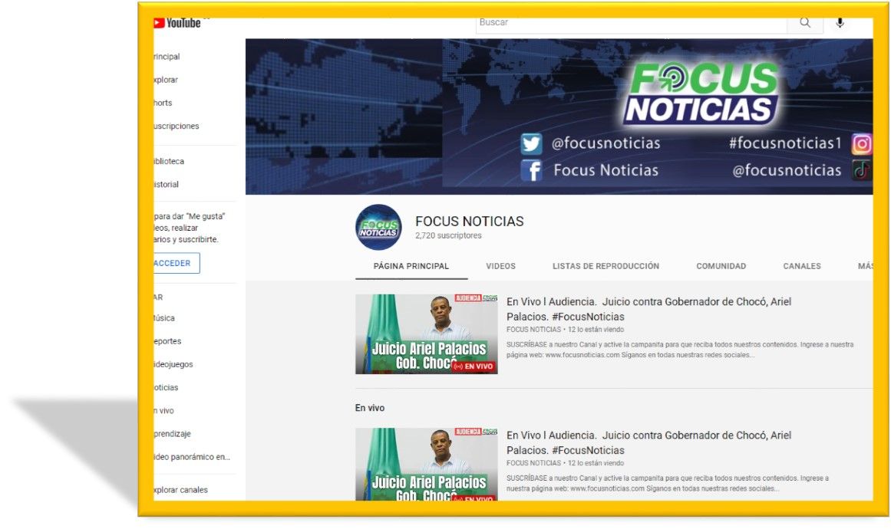The image size is (891, 529).
Task: Click the En vivo section heading
Action: pyautogui.click(x=370, y=408)
